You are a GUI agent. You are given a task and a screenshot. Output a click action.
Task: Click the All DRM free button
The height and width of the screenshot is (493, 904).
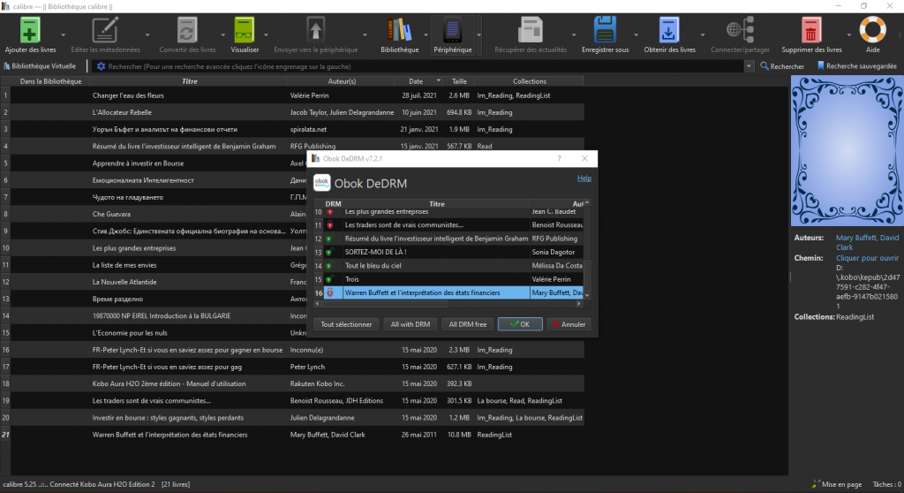coord(468,324)
